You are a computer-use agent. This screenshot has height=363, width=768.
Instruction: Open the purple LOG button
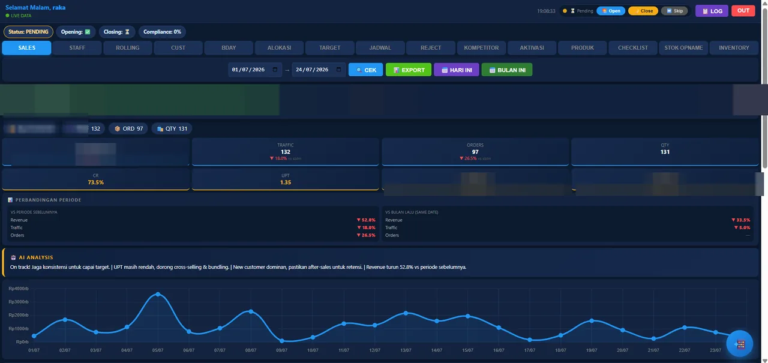pos(712,11)
